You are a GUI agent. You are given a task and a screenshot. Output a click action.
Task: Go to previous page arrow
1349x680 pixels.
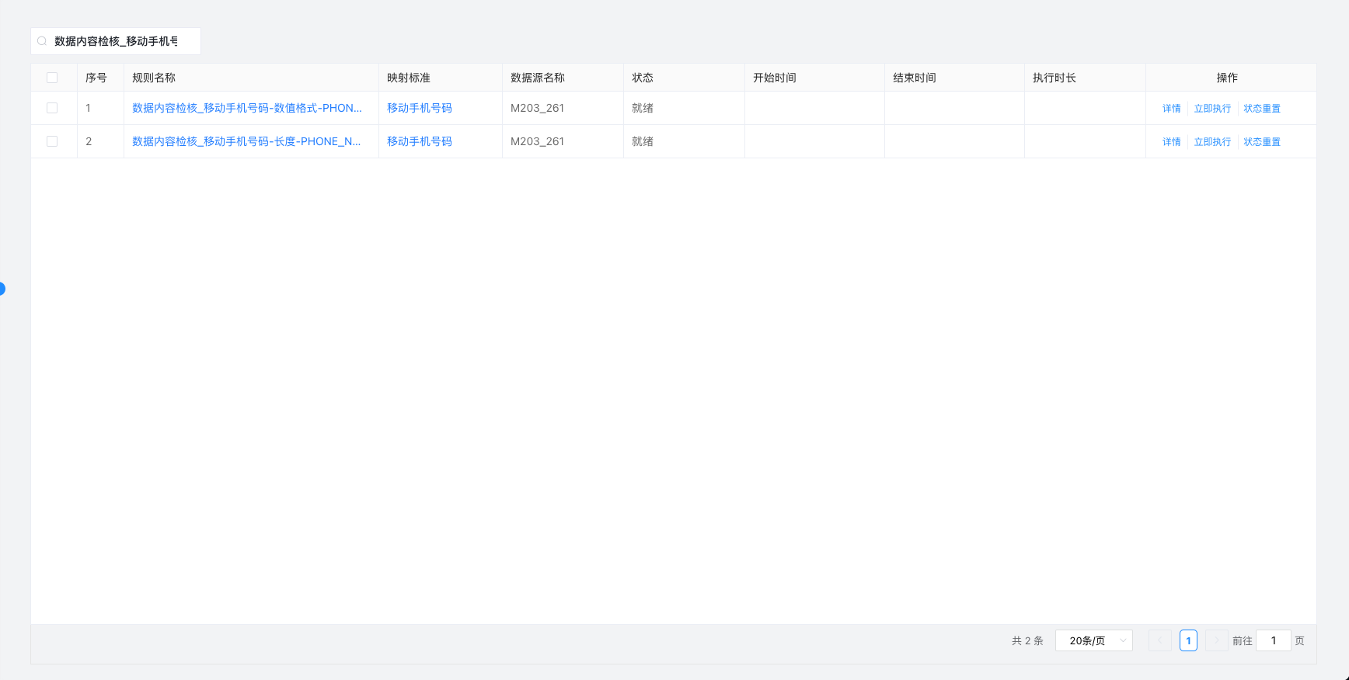(x=1159, y=640)
